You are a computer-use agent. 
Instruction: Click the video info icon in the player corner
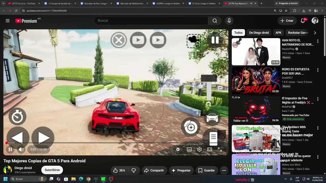tap(222, 35)
